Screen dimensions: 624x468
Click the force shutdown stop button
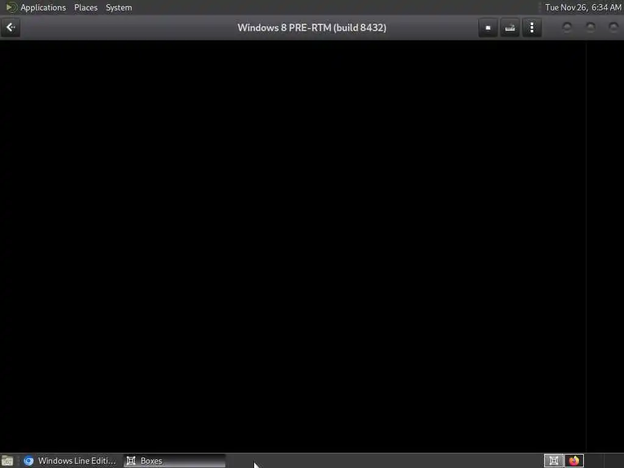[488, 28]
